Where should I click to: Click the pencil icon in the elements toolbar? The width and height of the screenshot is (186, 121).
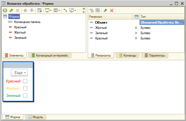11,10
